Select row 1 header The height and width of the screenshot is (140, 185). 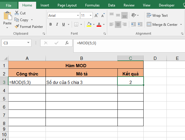(x=4, y=65)
